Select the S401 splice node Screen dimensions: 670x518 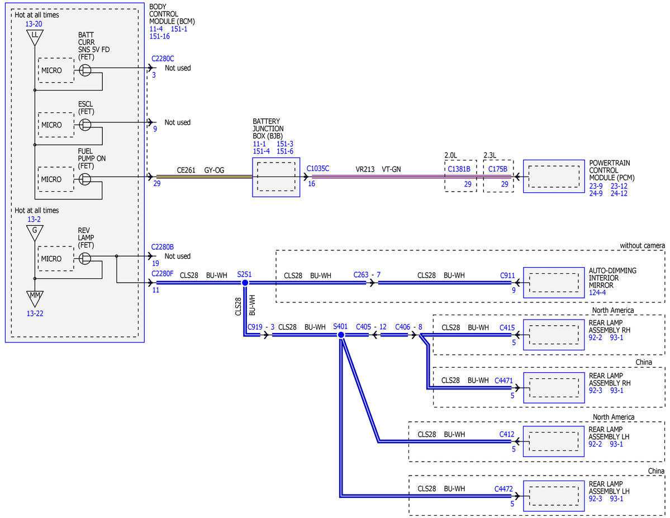coord(341,335)
